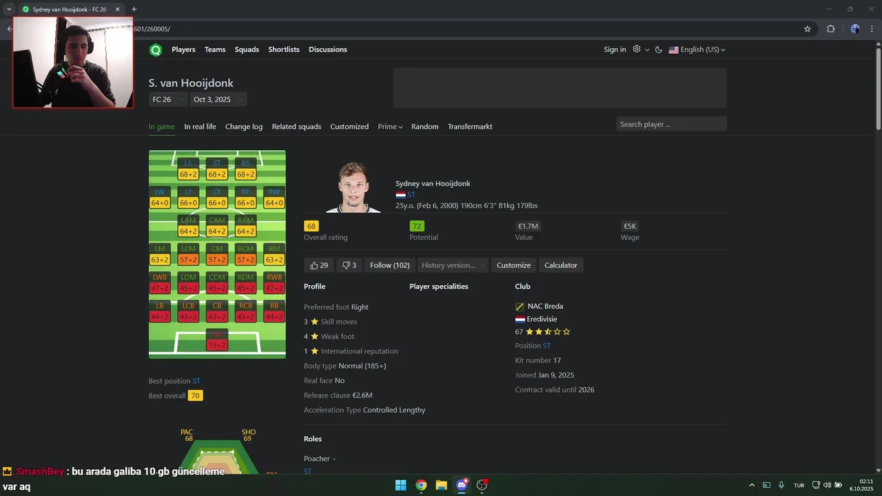Open site settings gear icon
Screen dimensions: 882x496
(637, 50)
